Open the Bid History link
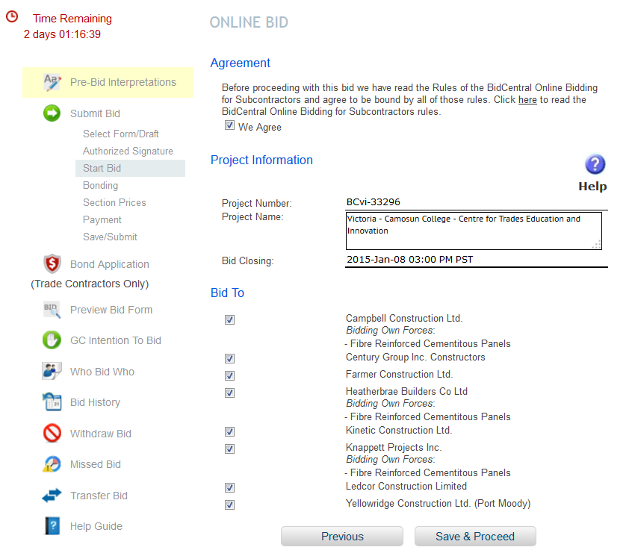Image resolution: width=629 pixels, height=559 pixels. (95, 402)
